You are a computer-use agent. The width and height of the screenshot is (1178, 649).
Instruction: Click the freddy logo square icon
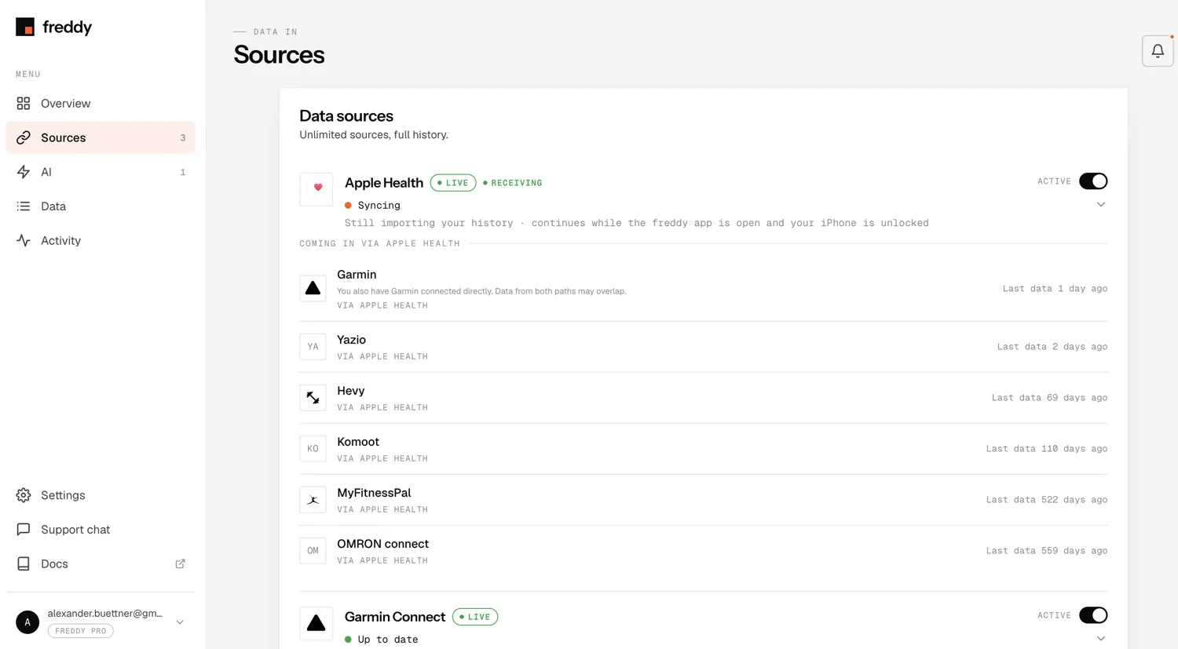point(25,27)
